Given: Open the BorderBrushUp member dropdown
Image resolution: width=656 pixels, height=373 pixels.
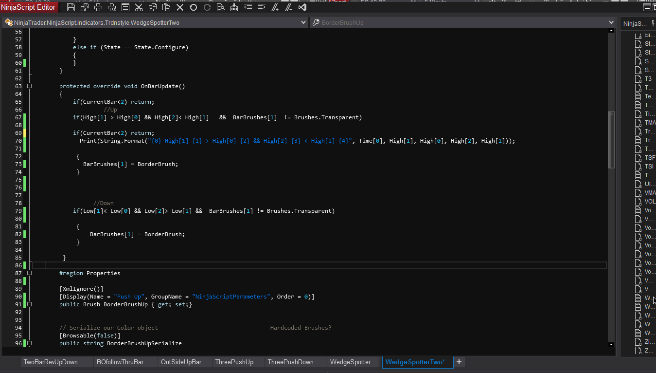Looking at the screenshot, I should tap(611, 22).
